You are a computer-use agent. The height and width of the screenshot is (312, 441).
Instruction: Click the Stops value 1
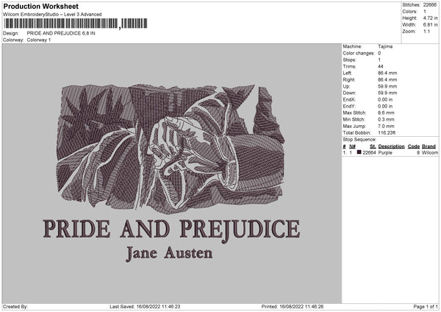point(379,60)
